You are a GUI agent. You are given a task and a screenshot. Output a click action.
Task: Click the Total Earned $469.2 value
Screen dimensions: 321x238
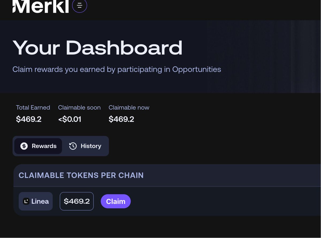click(x=29, y=119)
